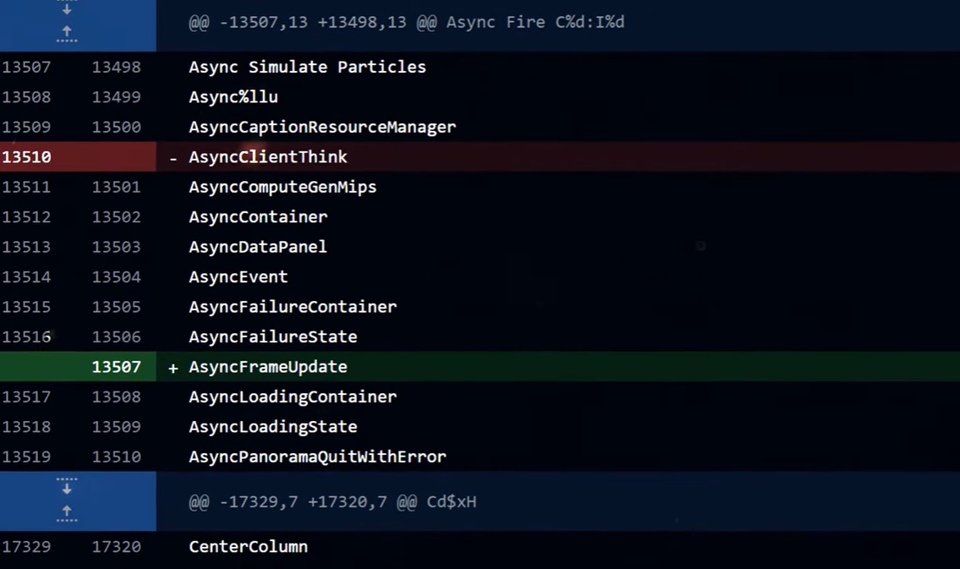Click the Cd$xH hunk header text
960x569 pixels.
[332, 501]
